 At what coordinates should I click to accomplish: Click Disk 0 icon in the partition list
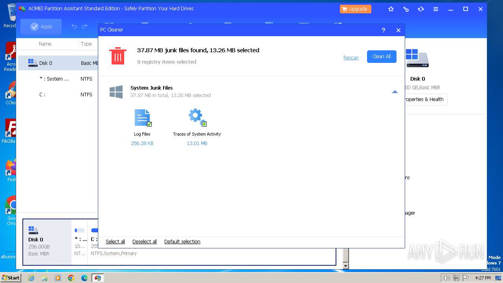[x=33, y=63]
